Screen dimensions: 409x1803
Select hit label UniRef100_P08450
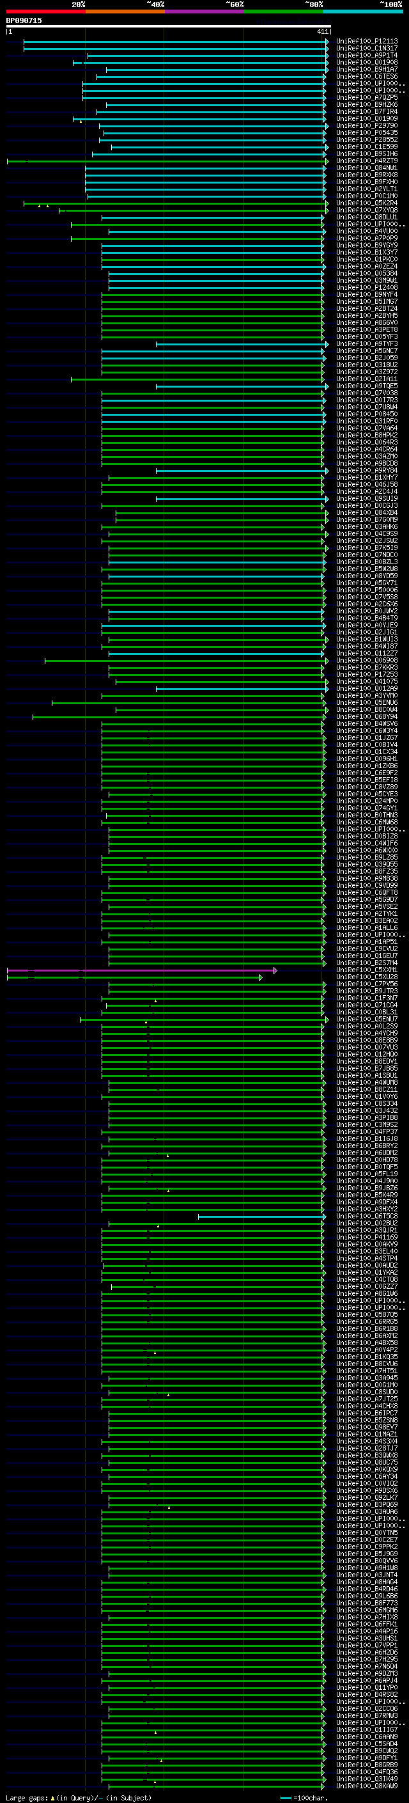[x=366, y=414]
